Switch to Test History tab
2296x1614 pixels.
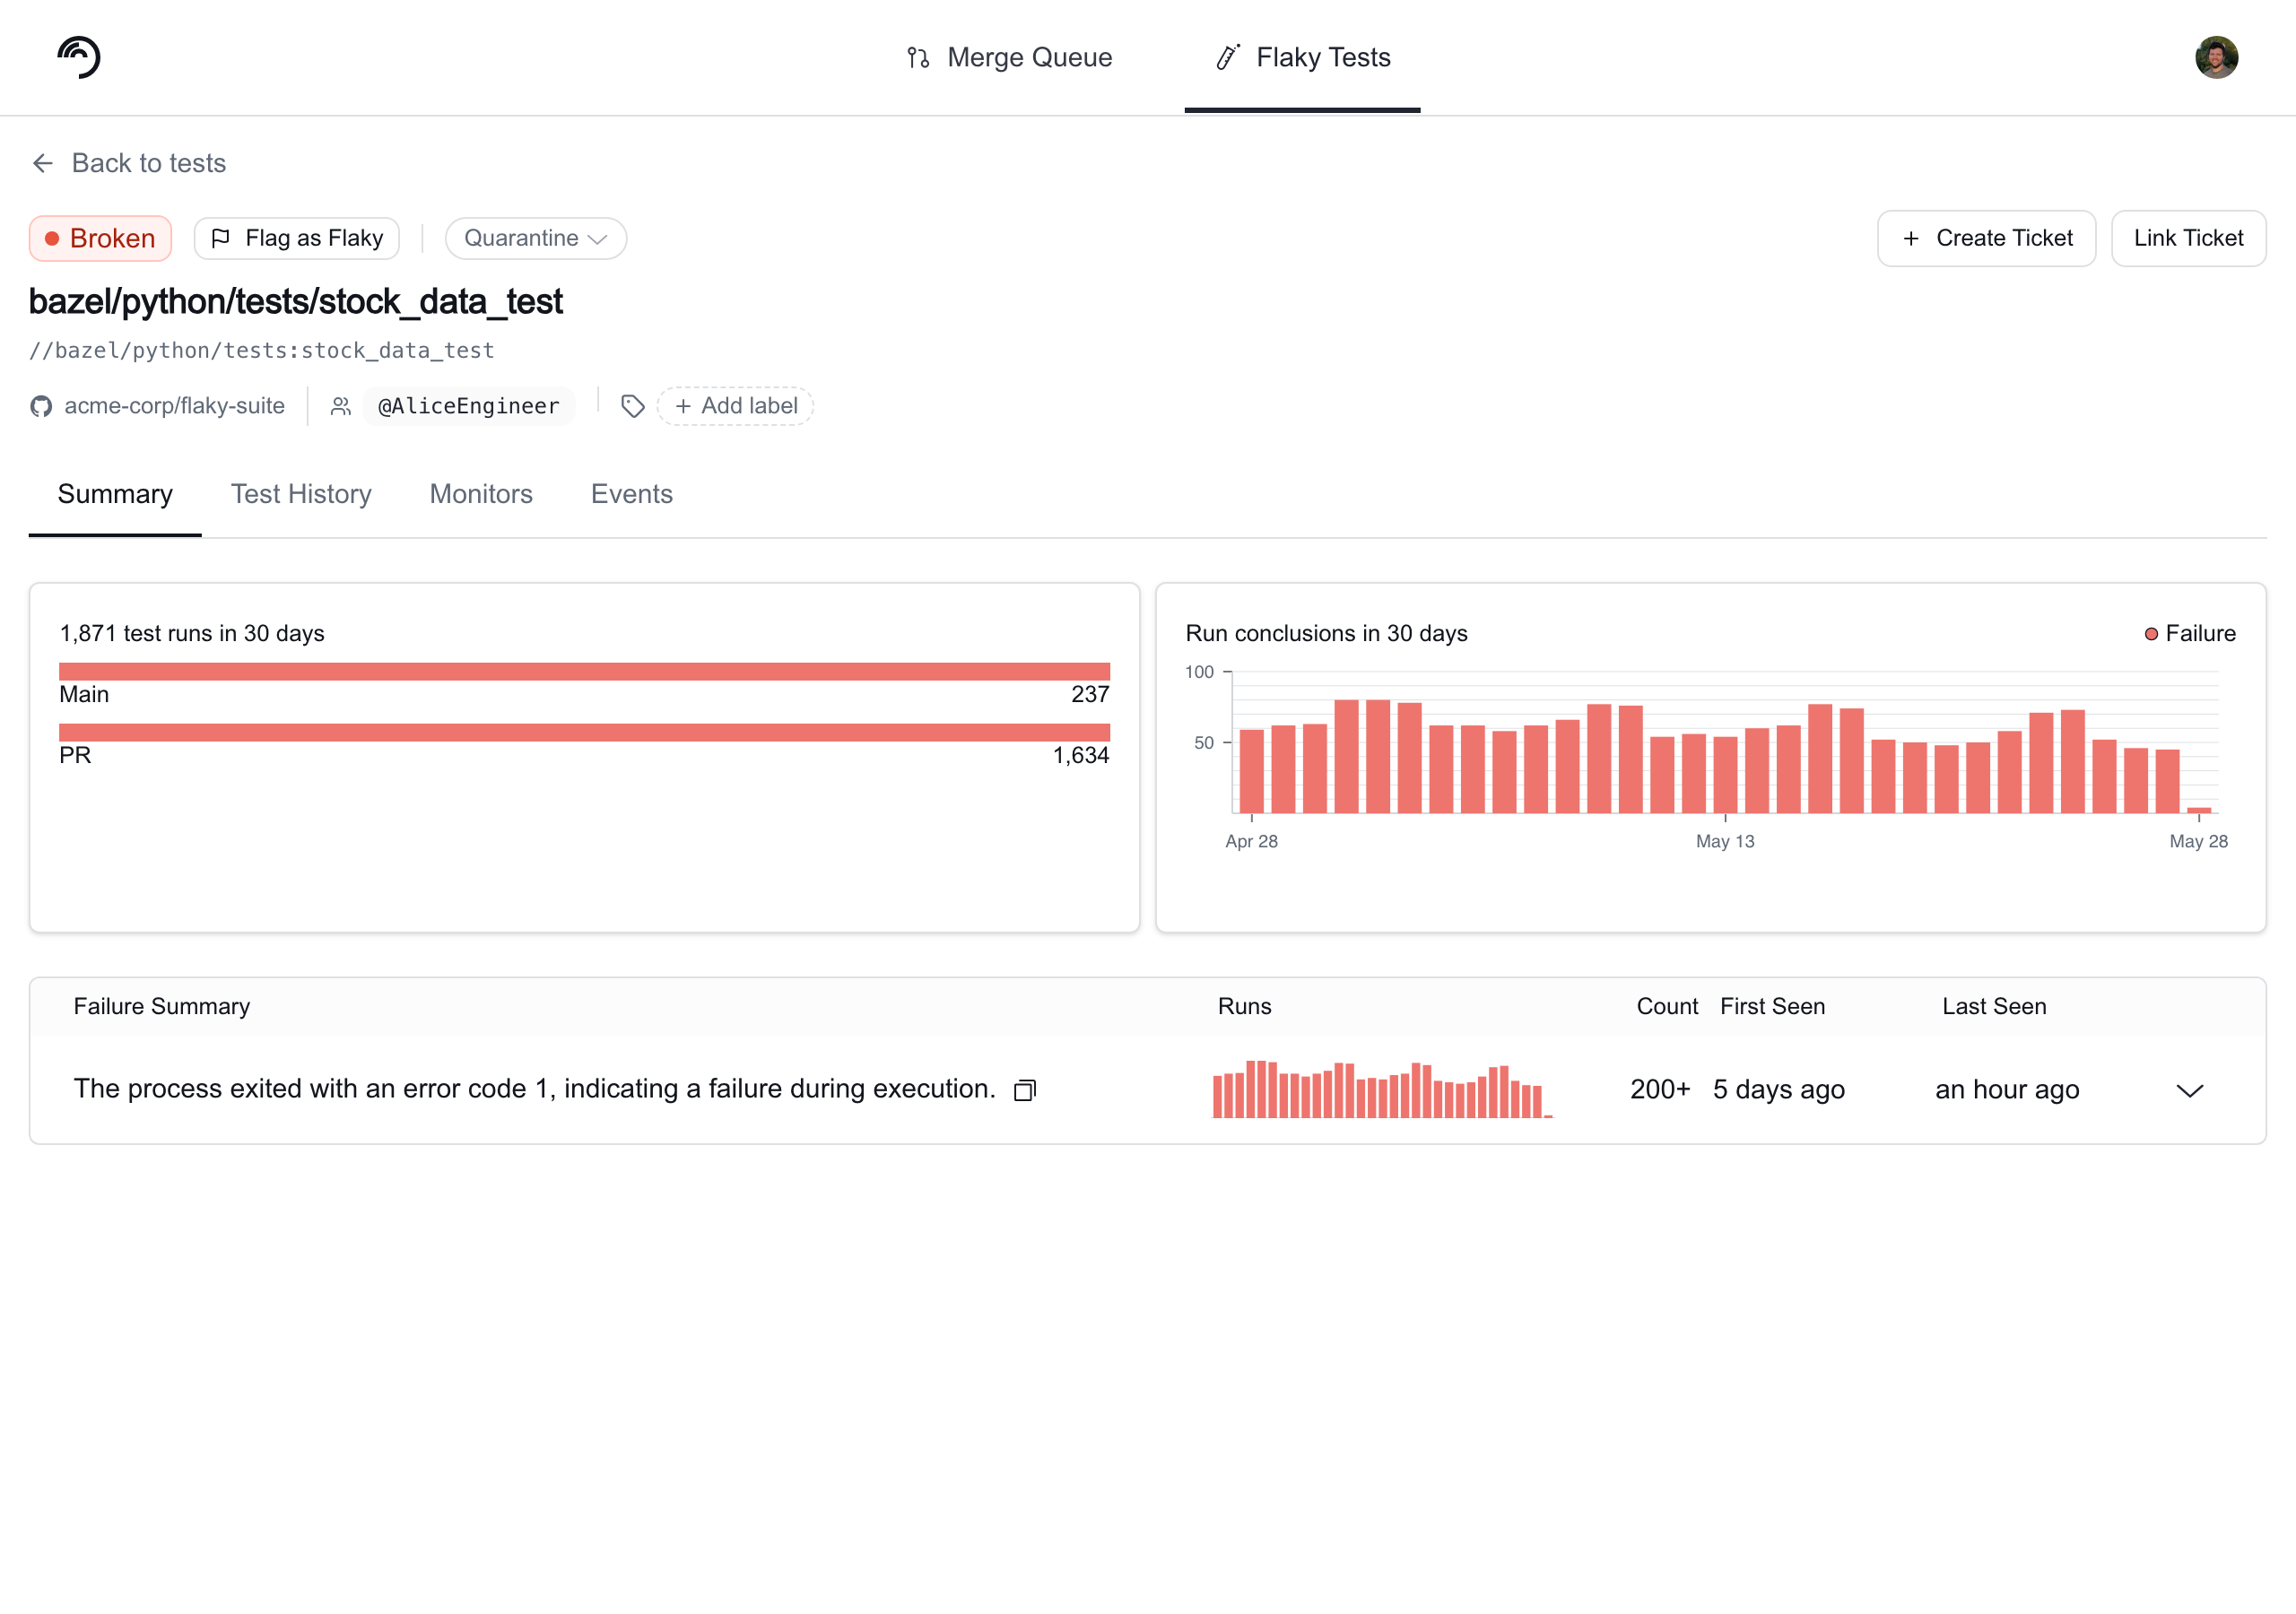coord(301,494)
